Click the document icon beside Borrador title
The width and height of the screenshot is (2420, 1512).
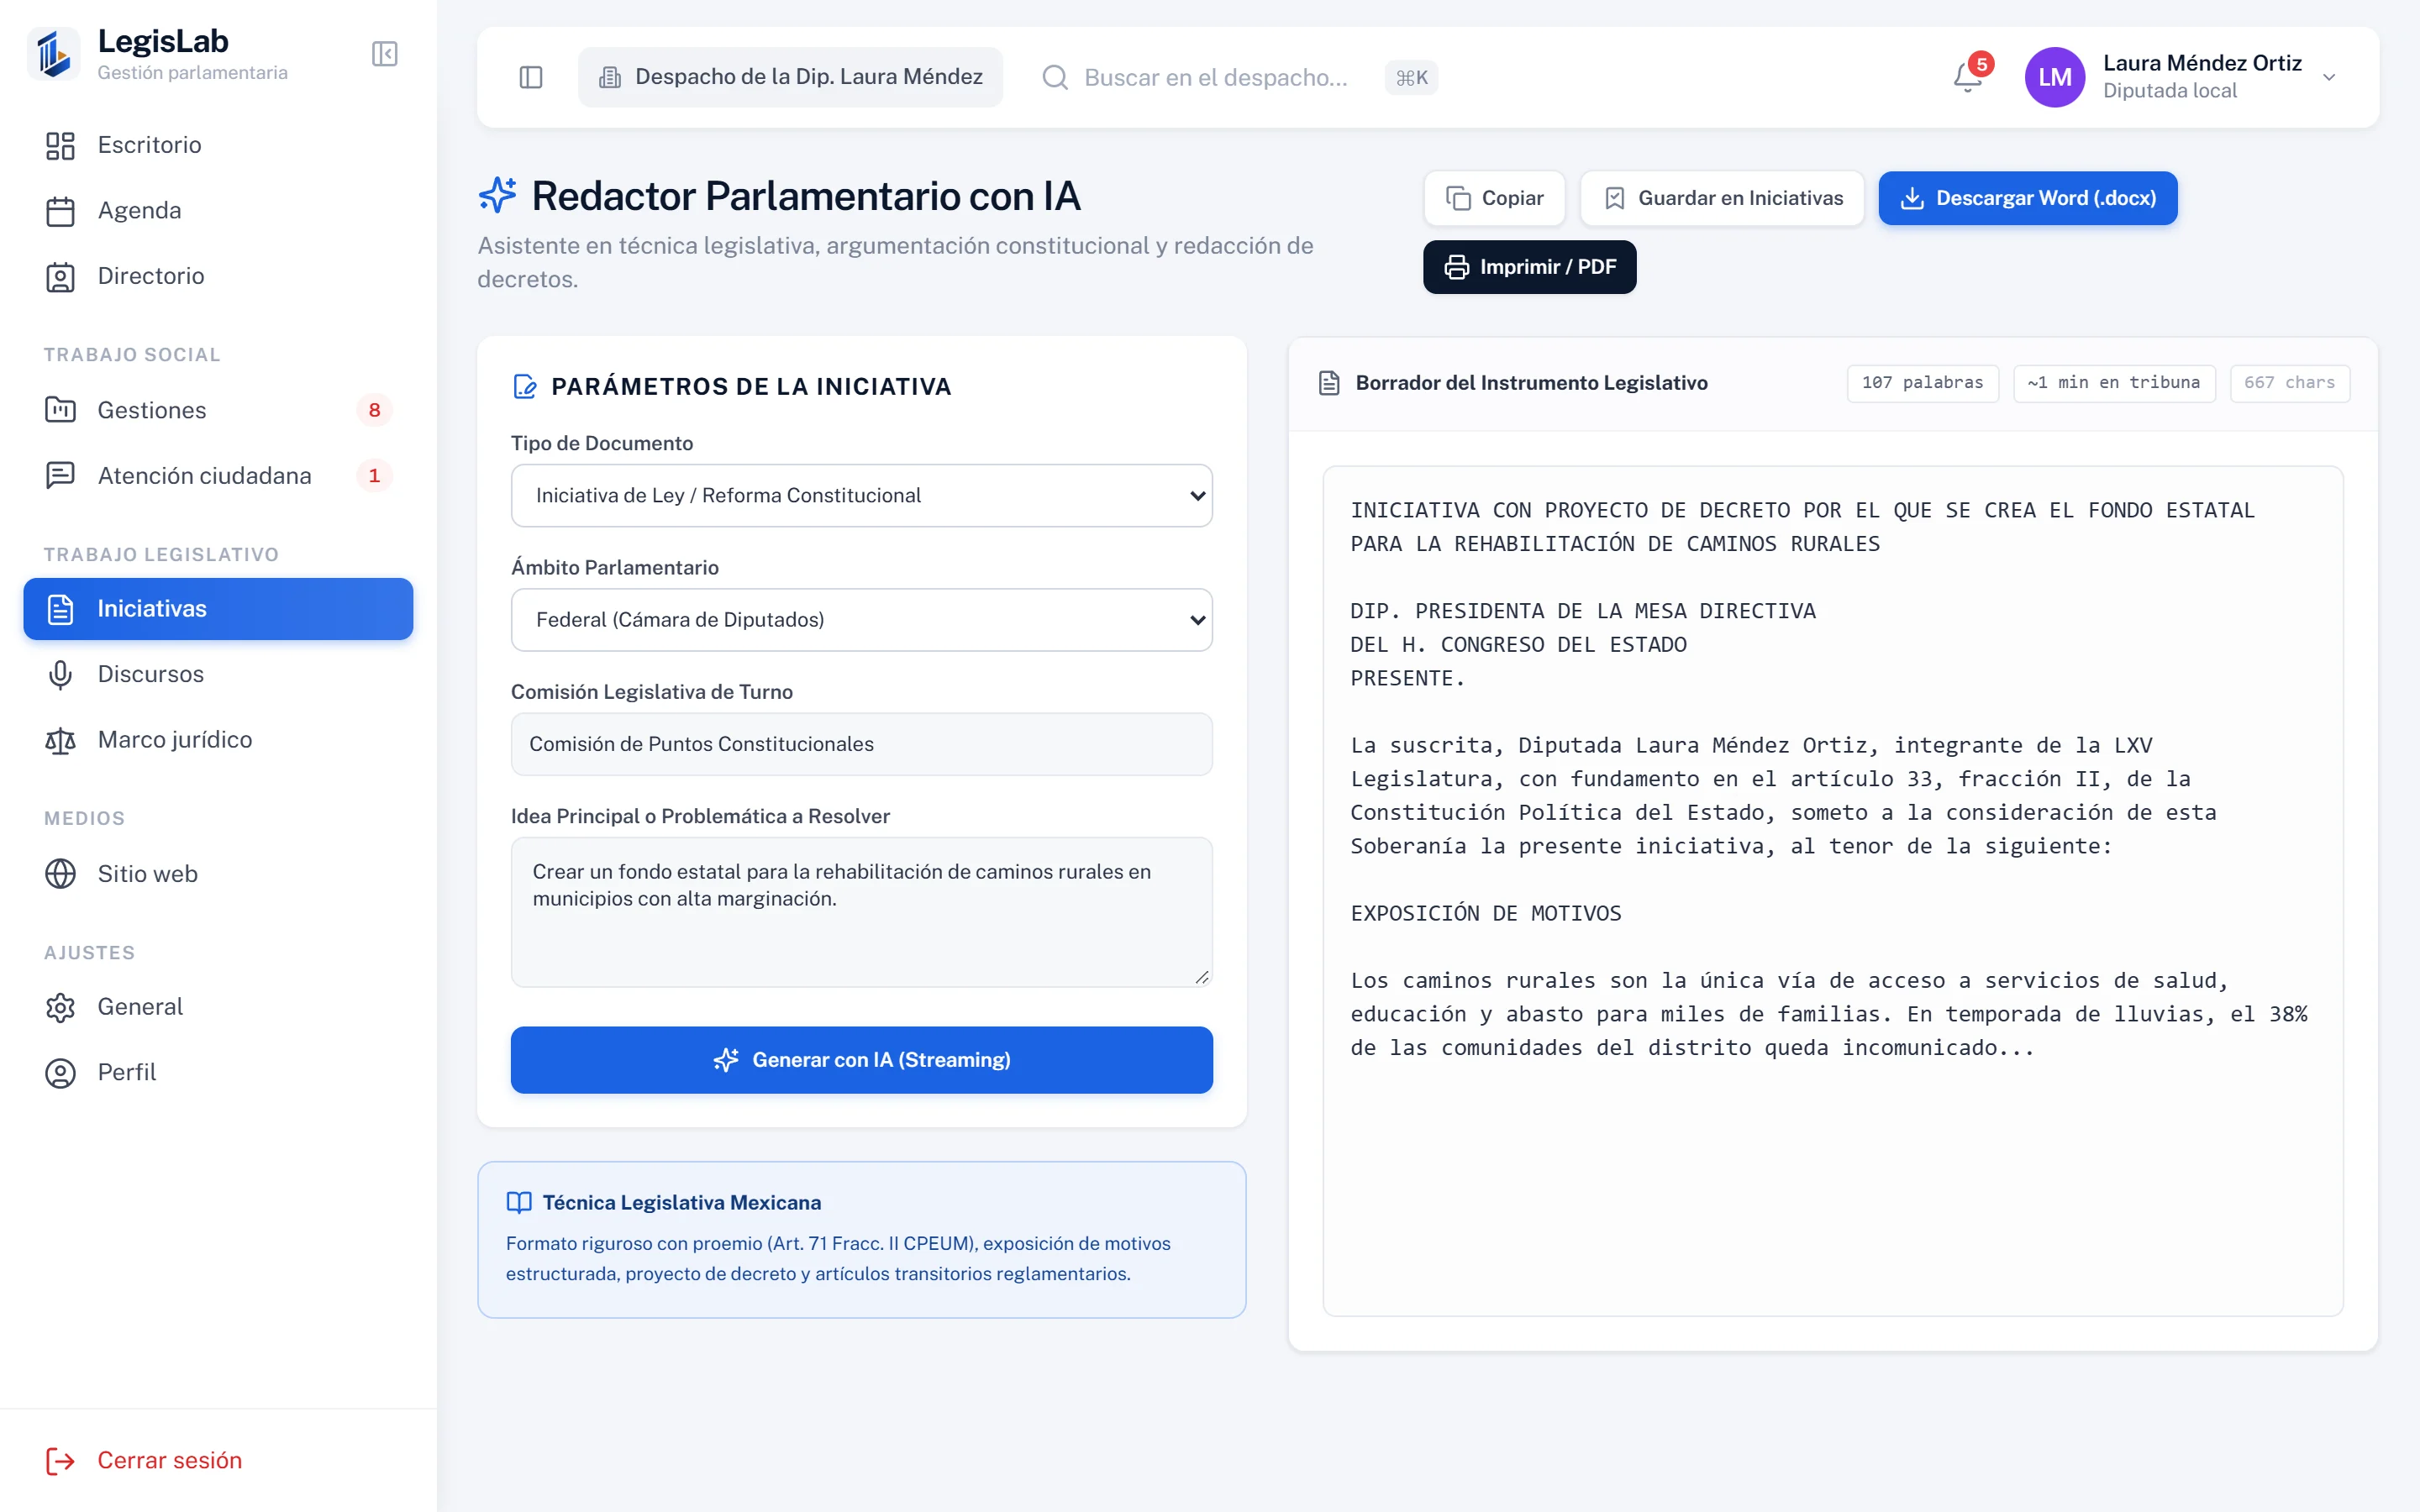[x=1329, y=383]
